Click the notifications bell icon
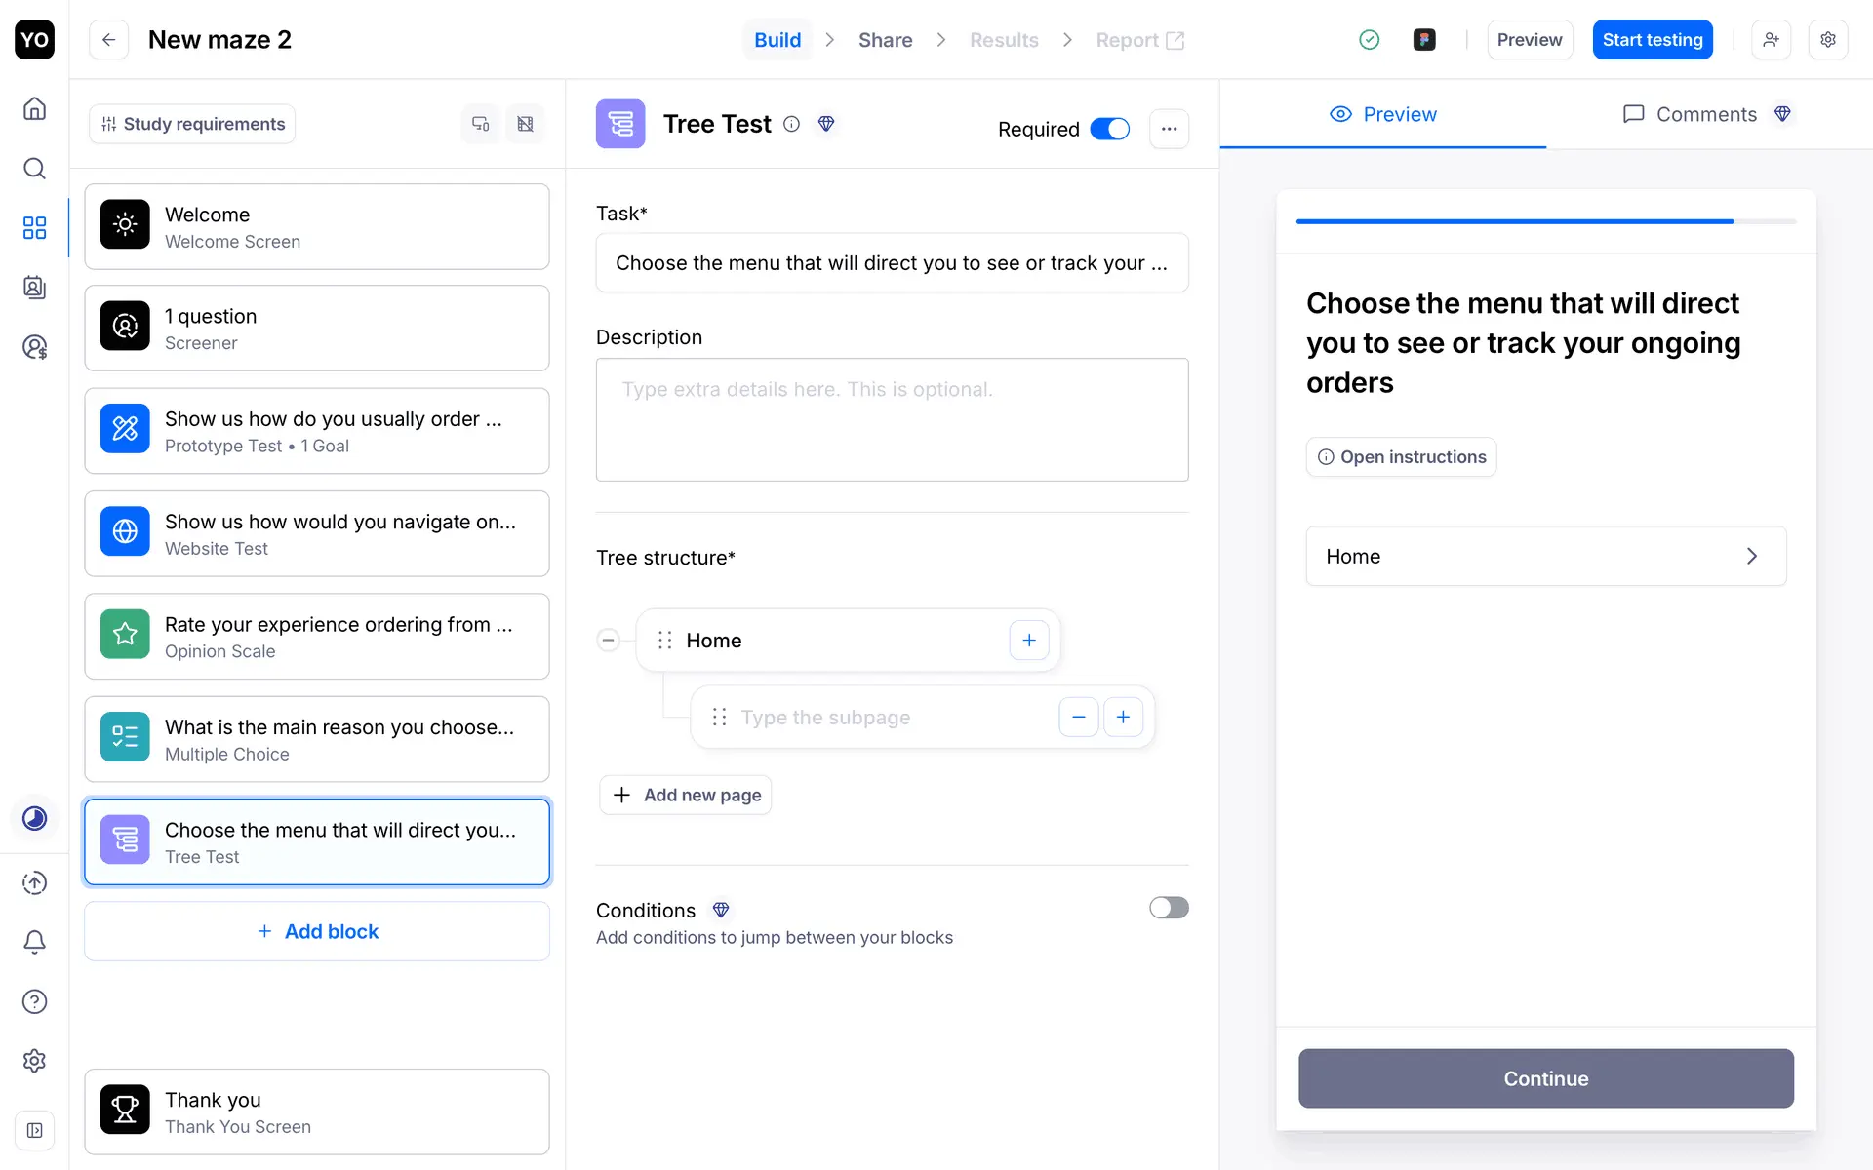 34,942
